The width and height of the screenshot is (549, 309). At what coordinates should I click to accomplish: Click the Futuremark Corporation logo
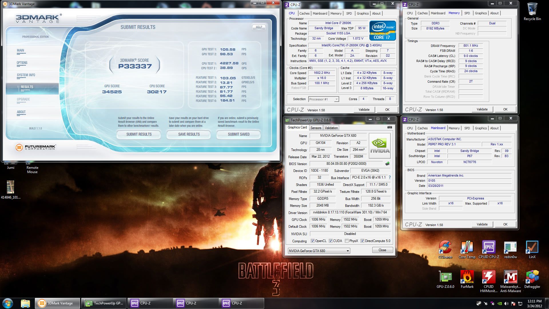pos(36,147)
